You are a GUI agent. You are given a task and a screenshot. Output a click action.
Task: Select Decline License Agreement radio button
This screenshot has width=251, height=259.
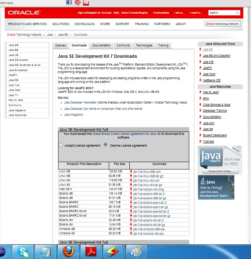(105, 144)
